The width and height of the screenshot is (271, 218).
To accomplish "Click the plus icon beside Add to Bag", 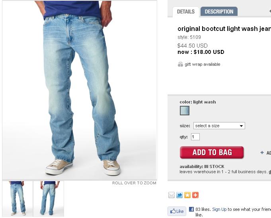I will click(262, 153).
